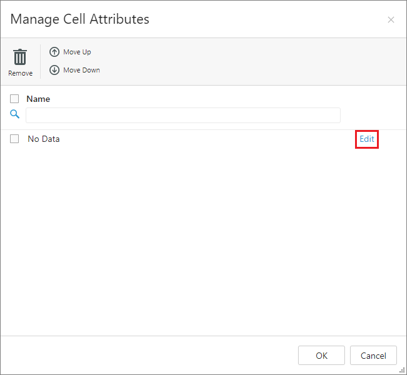Click the Move Down arrow icon
The height and width of the screenshot is (375, 407).
(54, 70)
